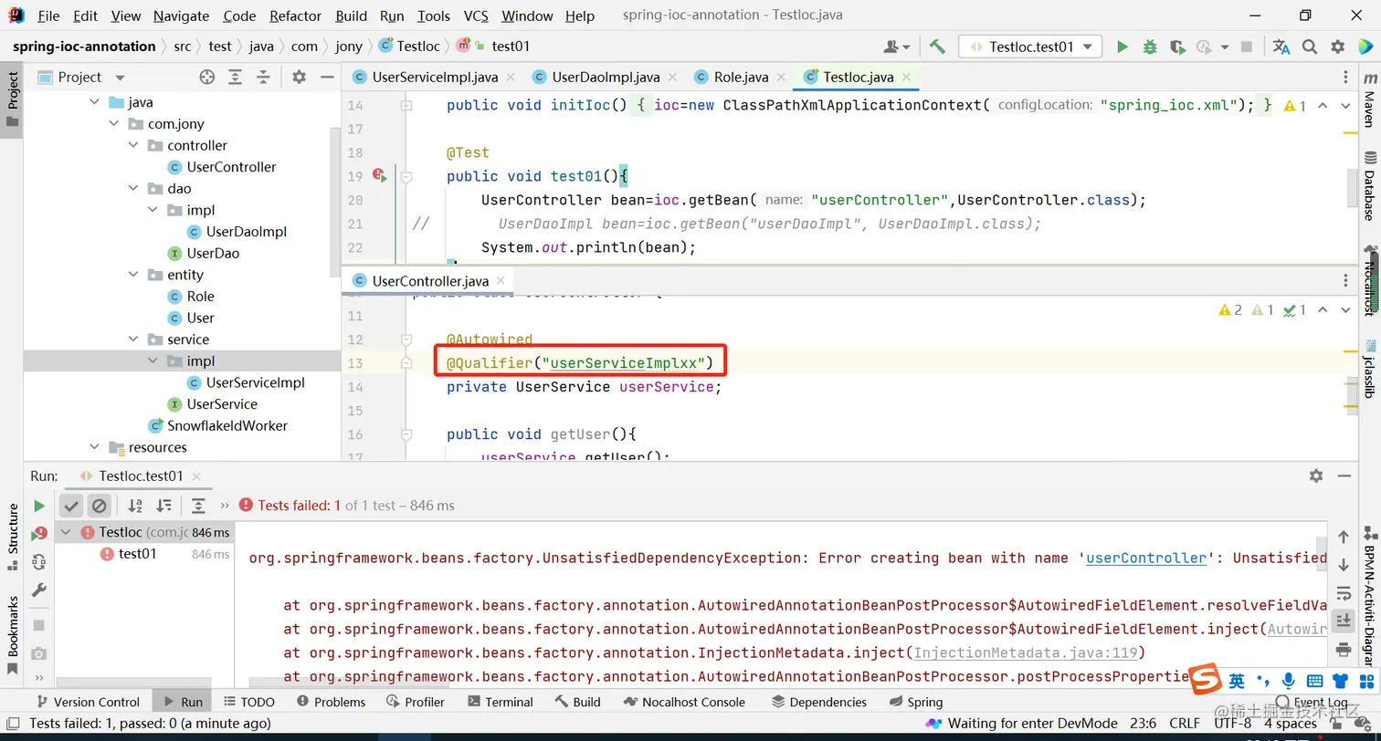Switch to the UserDaoImpl.java tab
The width and height of the screenshot is (1381, 741).
(606, 78)
